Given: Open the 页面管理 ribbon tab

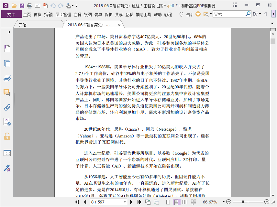Looking at the screenshot, I should pyautogui.click(x=63, y=15).
